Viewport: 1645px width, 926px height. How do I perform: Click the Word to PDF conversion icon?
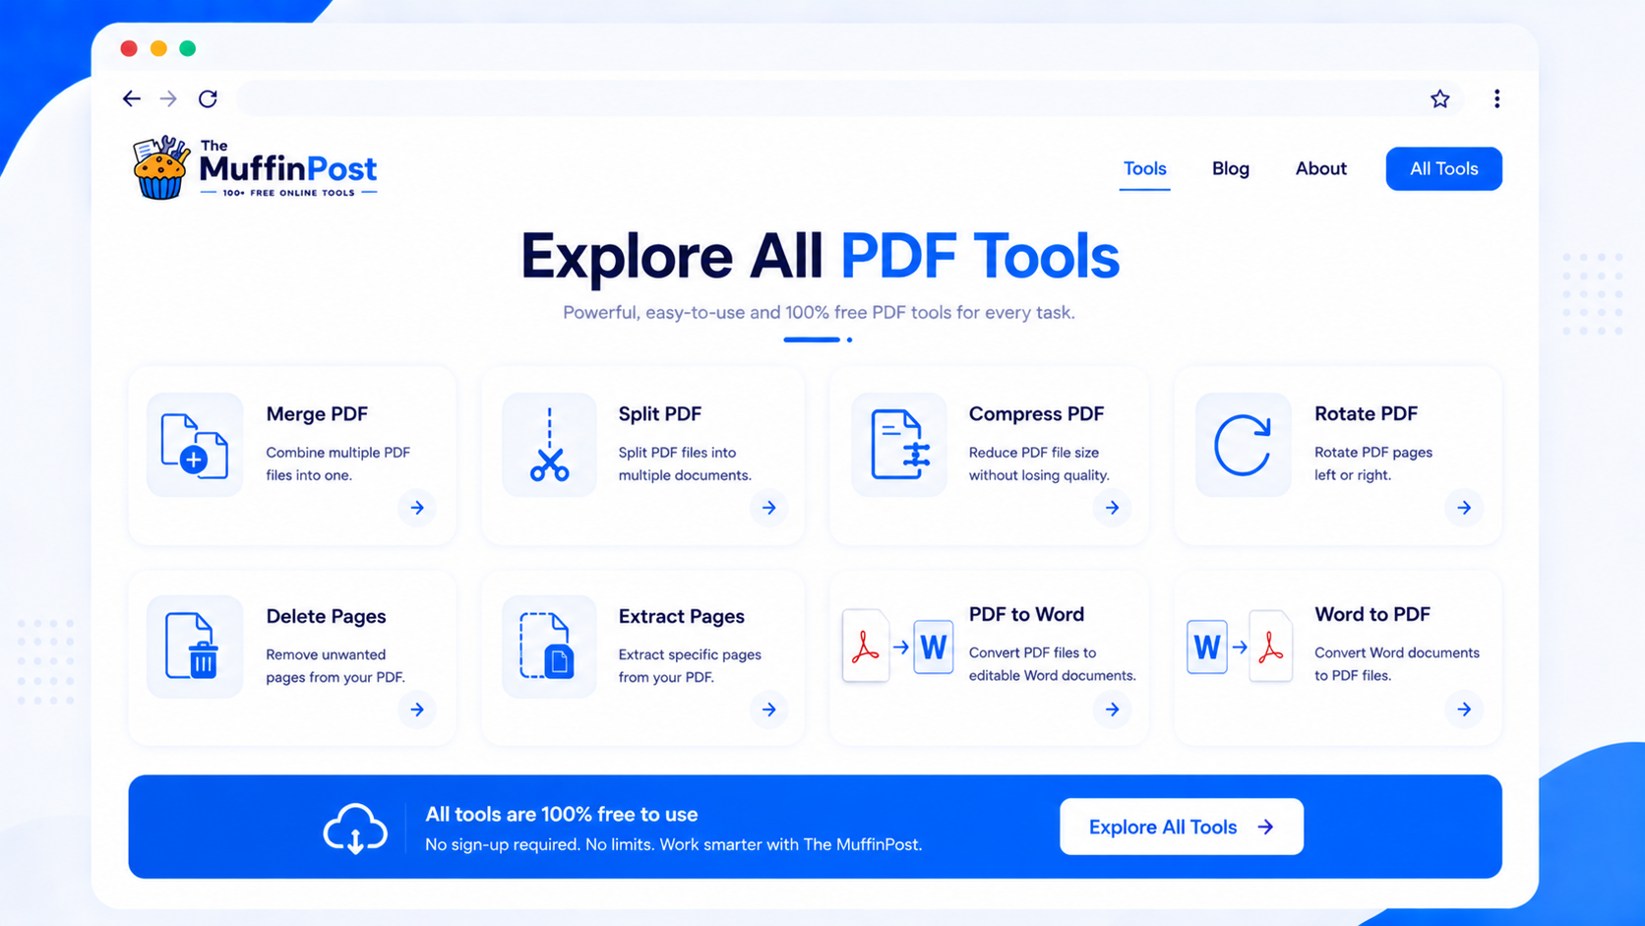coord(1240,647)
